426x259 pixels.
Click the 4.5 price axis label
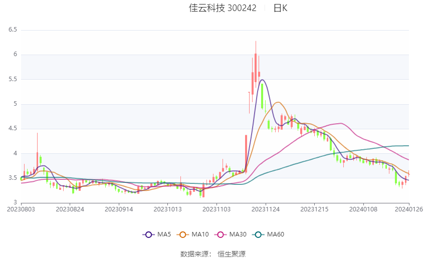[x=13, y=128]
